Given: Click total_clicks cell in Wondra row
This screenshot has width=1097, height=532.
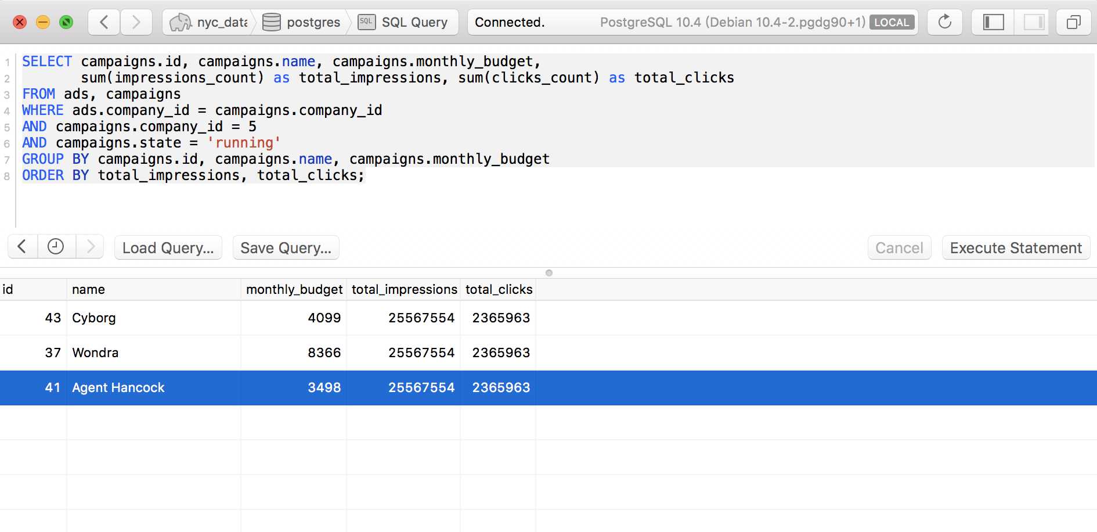Looking at the screenshot, I should pyautogui.click(x=498, y=353).
